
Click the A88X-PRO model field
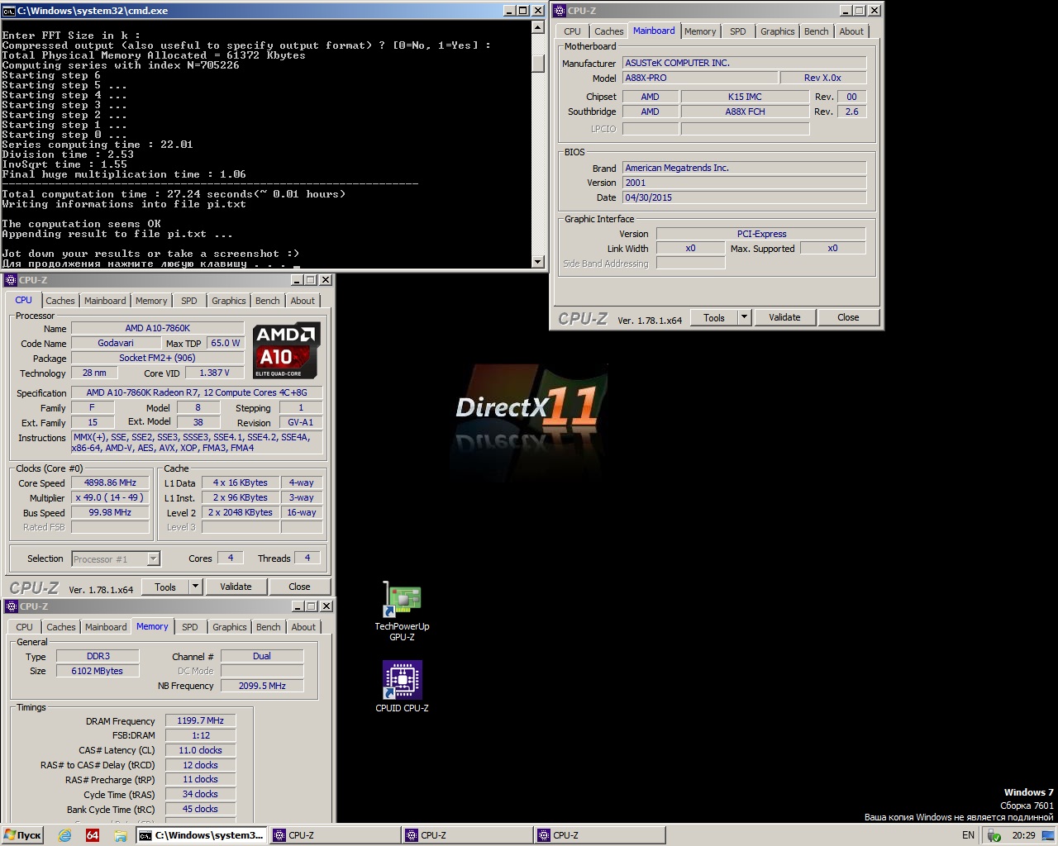[700, 78]
